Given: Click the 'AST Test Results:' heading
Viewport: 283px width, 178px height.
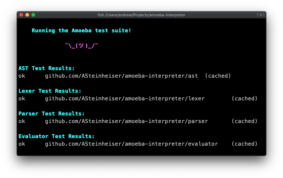Looking at the screenshot, I should click(46, 68).
